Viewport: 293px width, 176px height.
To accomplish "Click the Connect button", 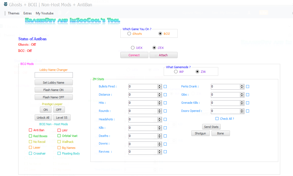I will (x=134, y=55).
